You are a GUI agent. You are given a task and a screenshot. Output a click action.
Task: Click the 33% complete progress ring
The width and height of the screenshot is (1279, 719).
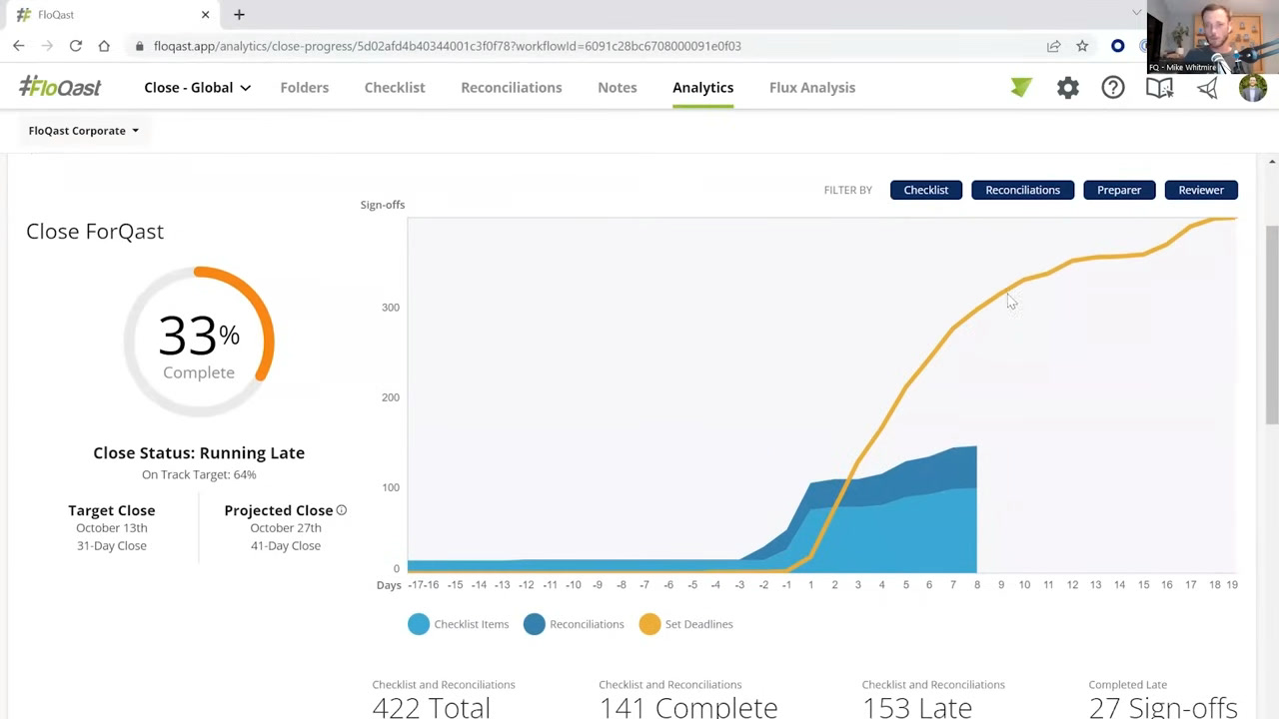pyautogui.click(x=199, y=341)
